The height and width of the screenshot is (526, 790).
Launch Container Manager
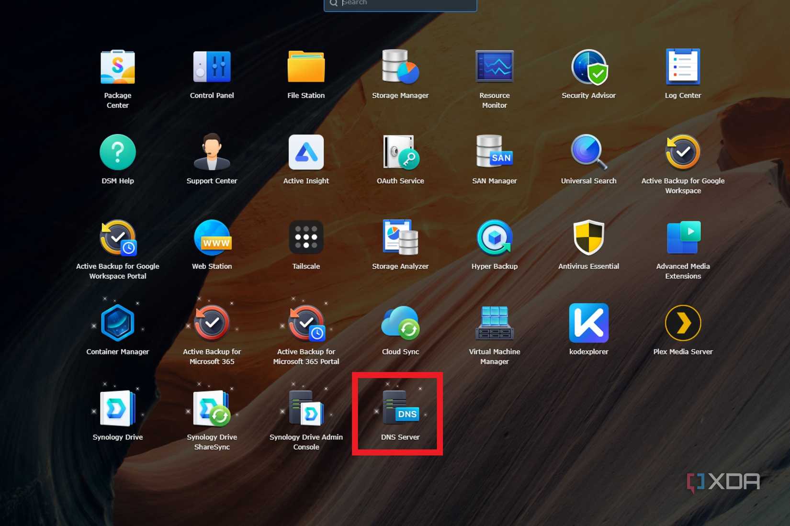[x=118, y=323]
